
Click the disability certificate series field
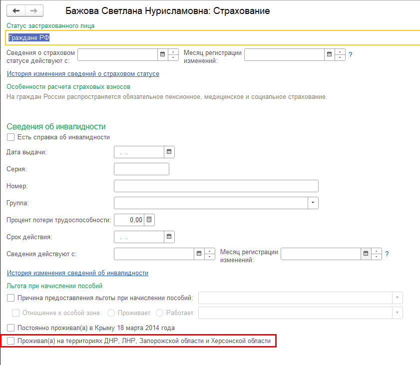tap(141, 169)
